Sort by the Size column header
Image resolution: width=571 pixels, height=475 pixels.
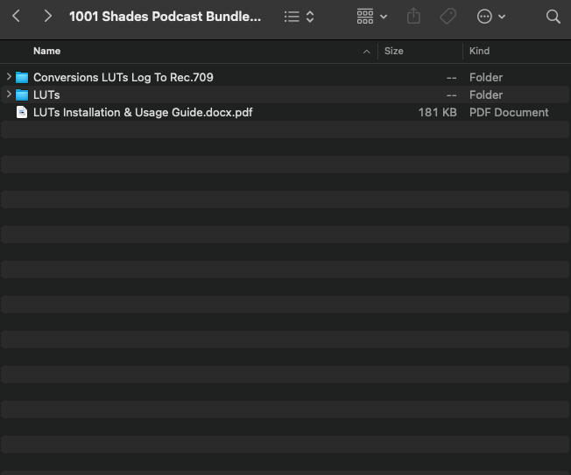[394, 51]
